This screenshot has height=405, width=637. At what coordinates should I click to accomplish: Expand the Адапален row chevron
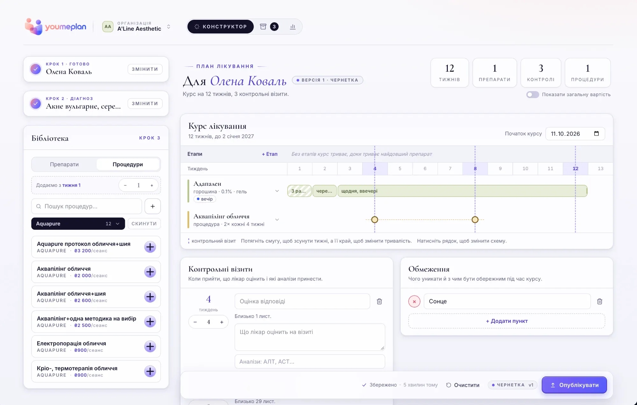277,191
